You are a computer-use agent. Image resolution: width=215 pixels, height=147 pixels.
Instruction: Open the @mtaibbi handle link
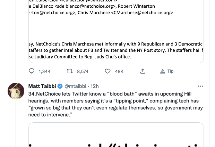coord(76,86)
